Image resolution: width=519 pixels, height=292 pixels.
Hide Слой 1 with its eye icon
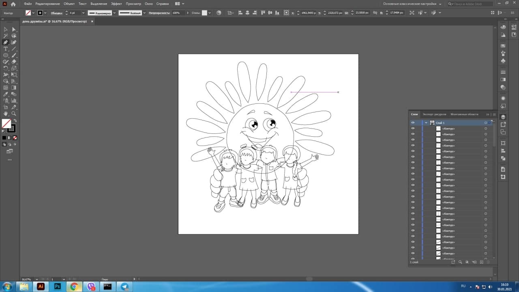pyautogui.click(x=413, y=122)
